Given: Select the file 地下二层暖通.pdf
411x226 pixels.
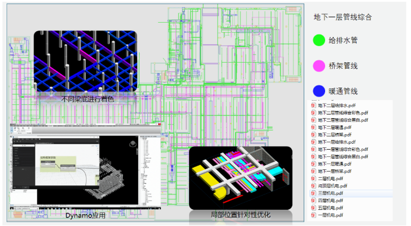Looking at the screenshot, I should point(335,128).
